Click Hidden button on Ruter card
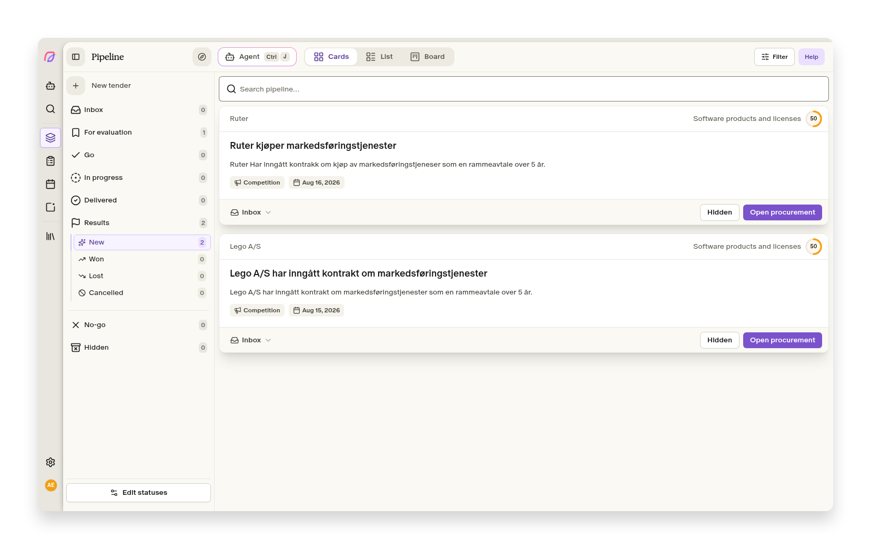 [x=720, y=212]
